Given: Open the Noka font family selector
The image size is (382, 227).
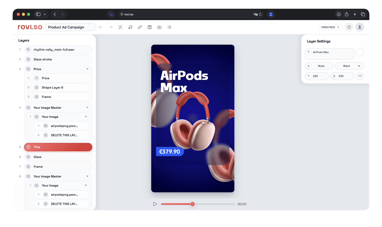Looking at the screenshot, I should (319, 66).
